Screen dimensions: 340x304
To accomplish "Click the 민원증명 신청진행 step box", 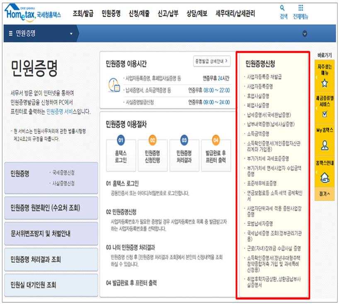I will pyautogui.click(x=153, y=155).
